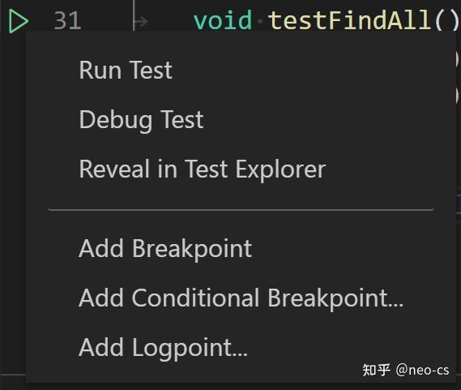Click the context menu separator line
The width and height of the screenshot is (461, 390).
click(x=241, y=209)
